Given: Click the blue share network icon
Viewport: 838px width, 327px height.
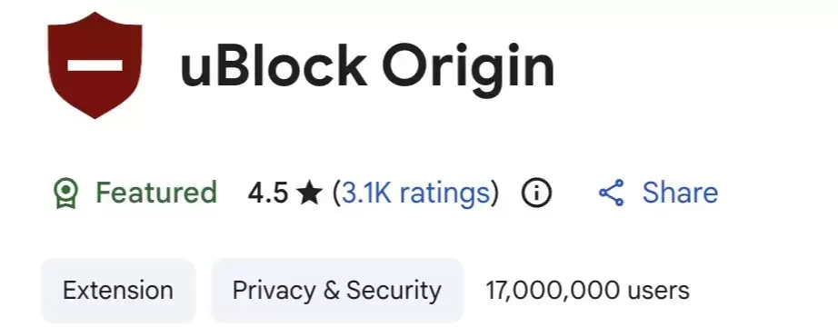Looking at the screenshot, I should [x=611, y=193].
